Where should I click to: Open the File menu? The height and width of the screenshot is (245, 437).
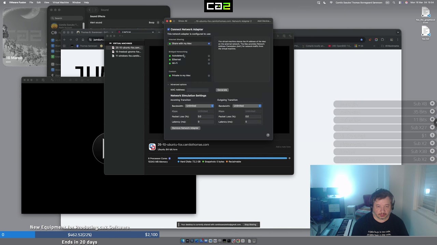pyautogui.click(x=31, y=2)
